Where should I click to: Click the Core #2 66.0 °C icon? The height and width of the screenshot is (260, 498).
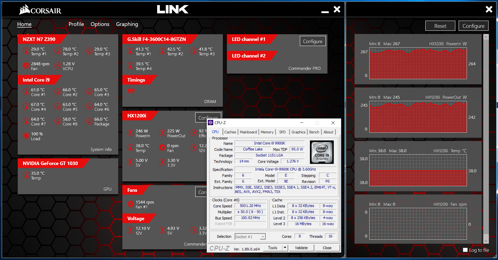pyautogui.click(x=58, y=91)
